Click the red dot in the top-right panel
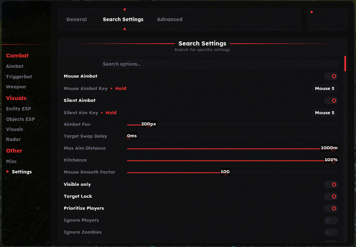356x247 pixels. click(x=312, y=12)
